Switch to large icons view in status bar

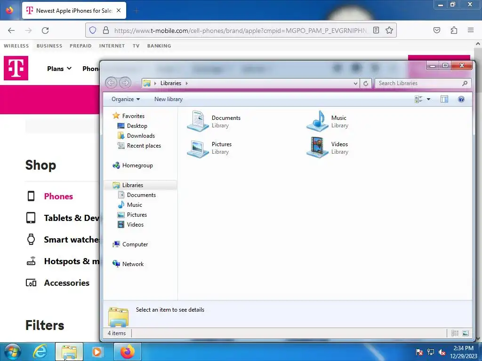466,333
